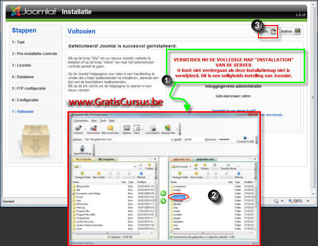Click the Password input field
Screen dimensions: 318x246
tap(225, 139)
